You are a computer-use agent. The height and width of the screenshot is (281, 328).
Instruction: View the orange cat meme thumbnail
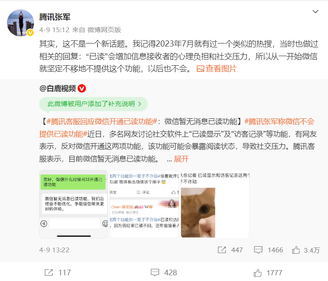tap(215, 204)
